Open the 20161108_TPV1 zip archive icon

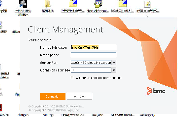point(73,5)
